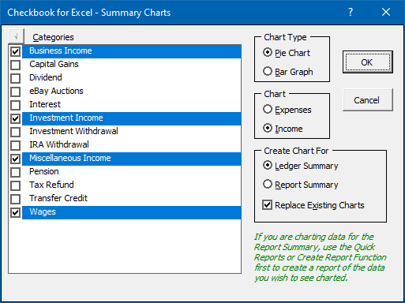Viewport: 405px width, 303px height.
Task: Click the Wages row text
Action: (43, 211)
